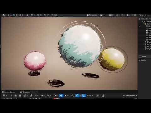Viewport: 151px width, 113px height.
Task: Open the key diamond options dropdown
Action: point(55,95)
